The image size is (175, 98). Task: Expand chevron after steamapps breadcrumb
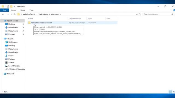tap(49, 14)
